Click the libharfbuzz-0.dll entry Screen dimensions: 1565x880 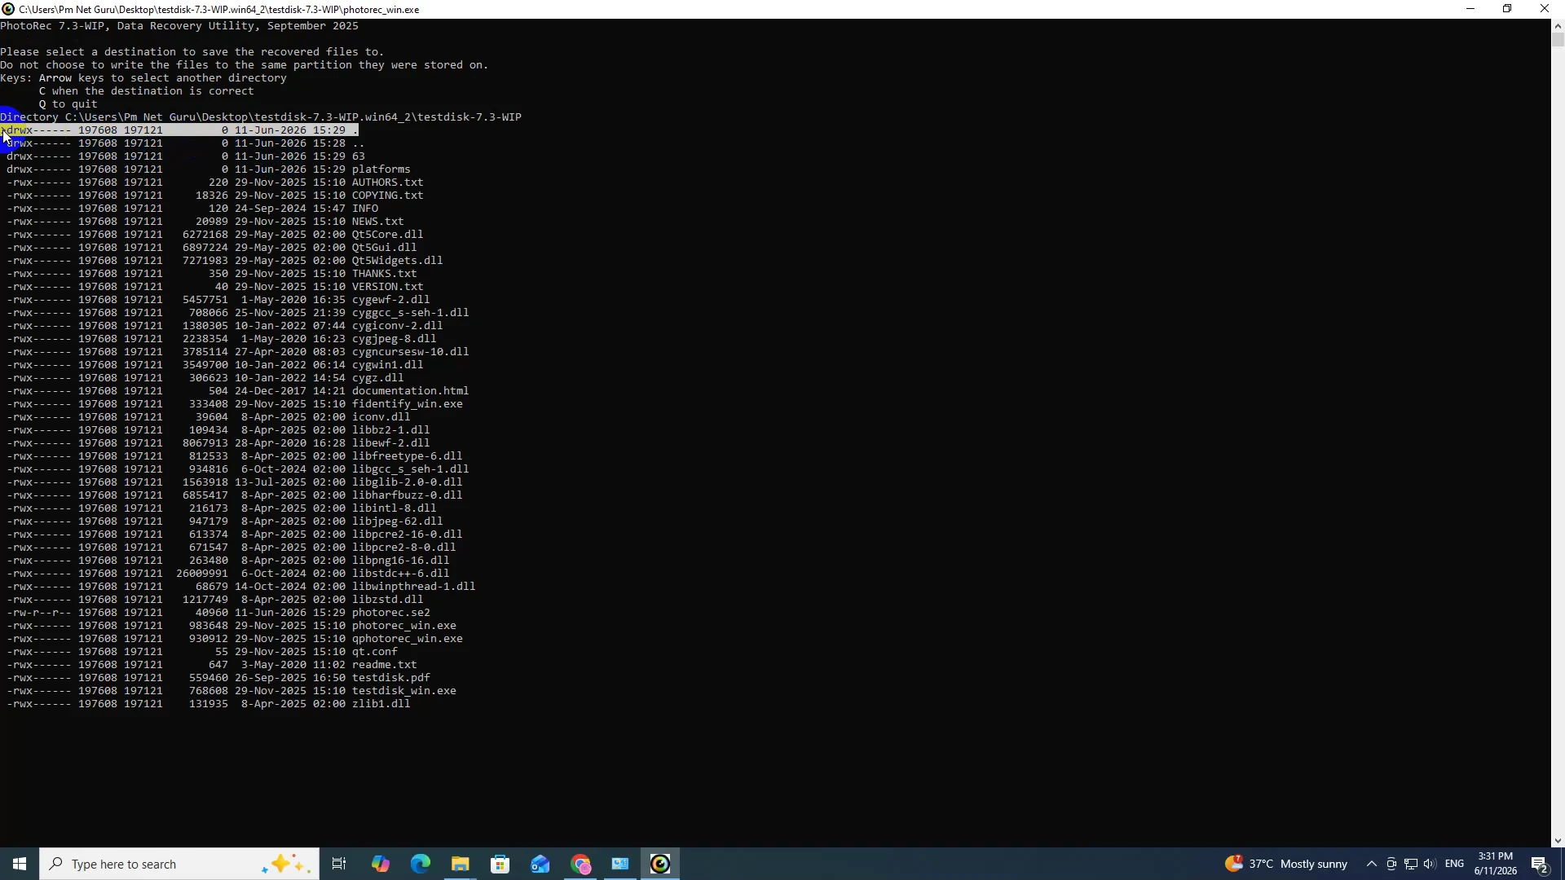pos(235,495)
